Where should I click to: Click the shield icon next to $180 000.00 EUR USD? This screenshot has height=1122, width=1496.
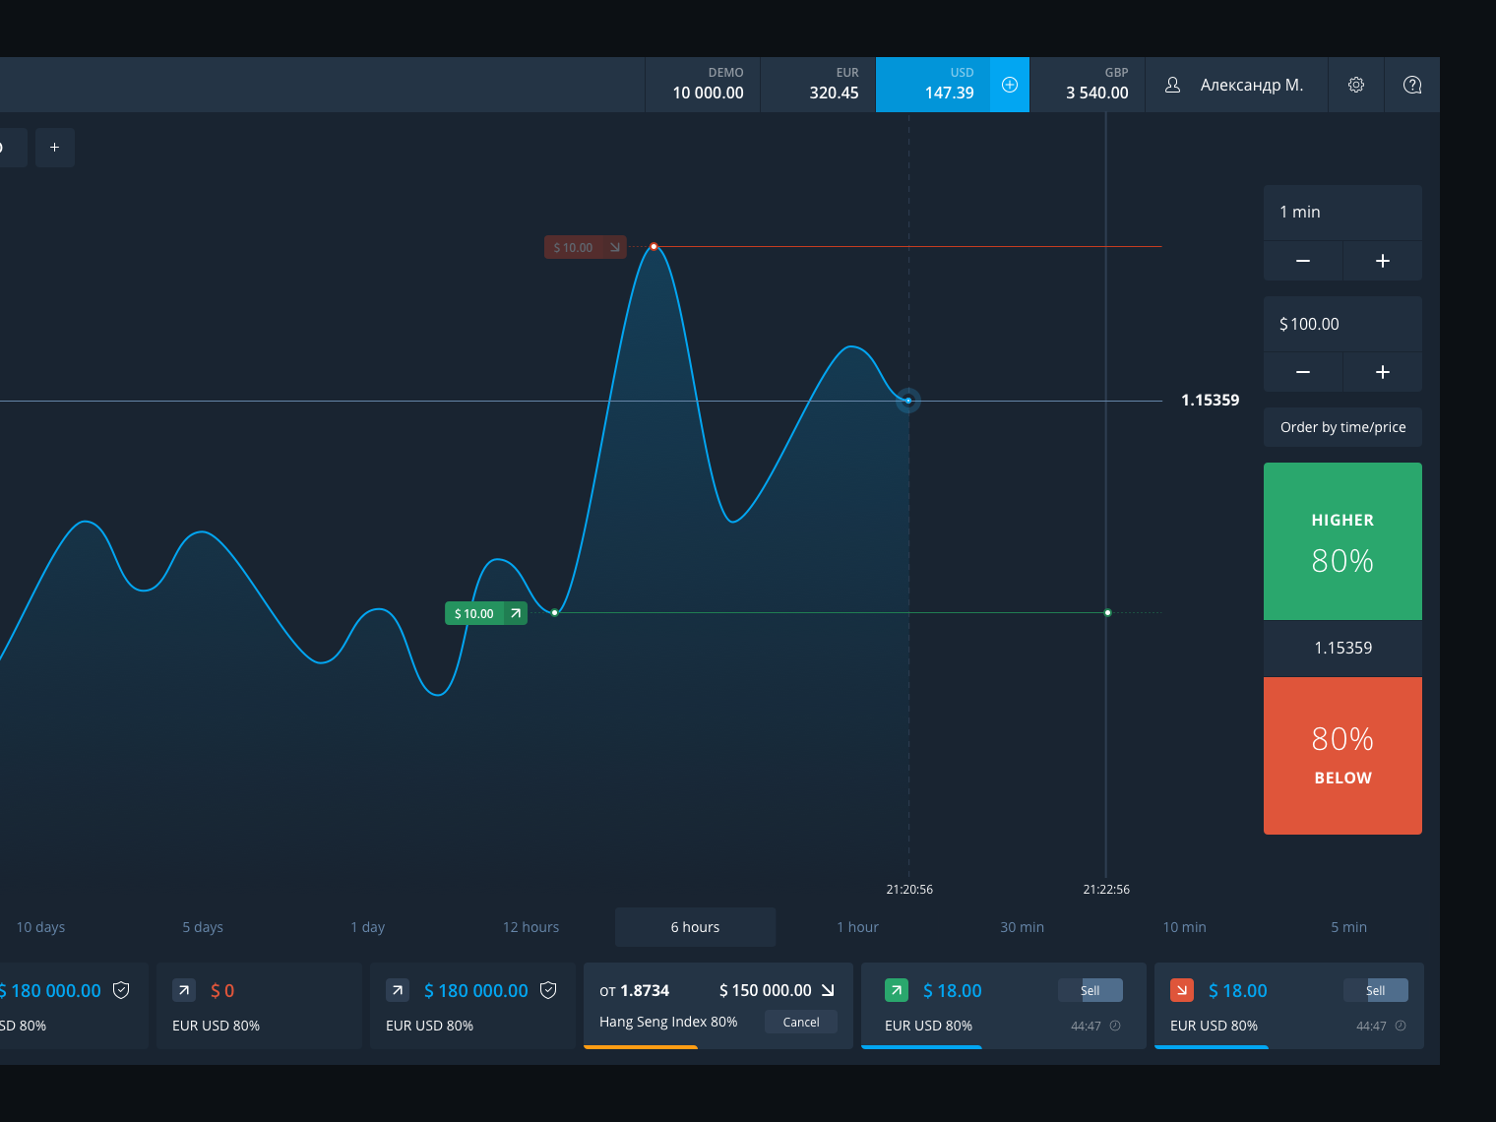[548, 990]
